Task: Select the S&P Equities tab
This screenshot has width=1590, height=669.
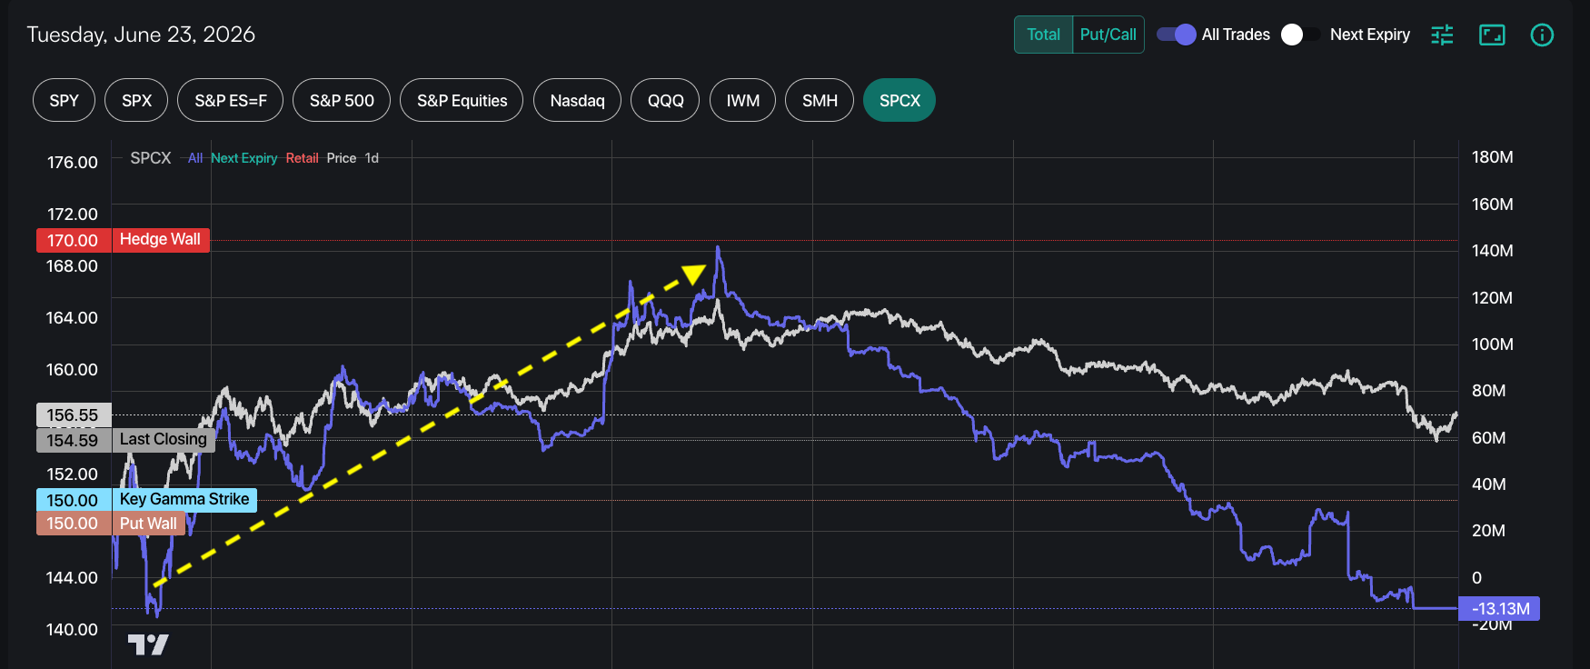Action: click(x=462, y=100)
